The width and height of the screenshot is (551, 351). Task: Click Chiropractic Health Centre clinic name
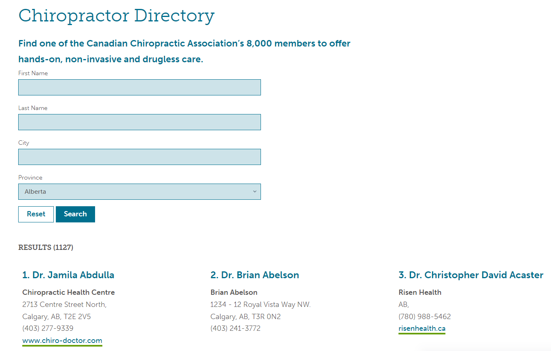pyautogui.click(x=68, y=292)
